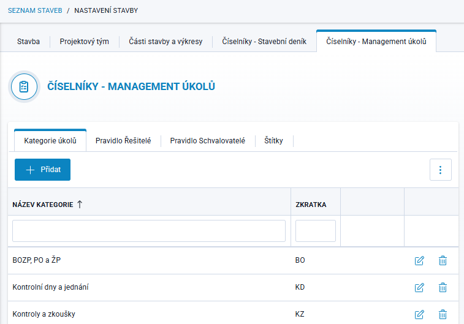Click the Nastavení stavby breadcrumb text
The height and width of the screenshot is (324, 464).
[x=106, y=10]
